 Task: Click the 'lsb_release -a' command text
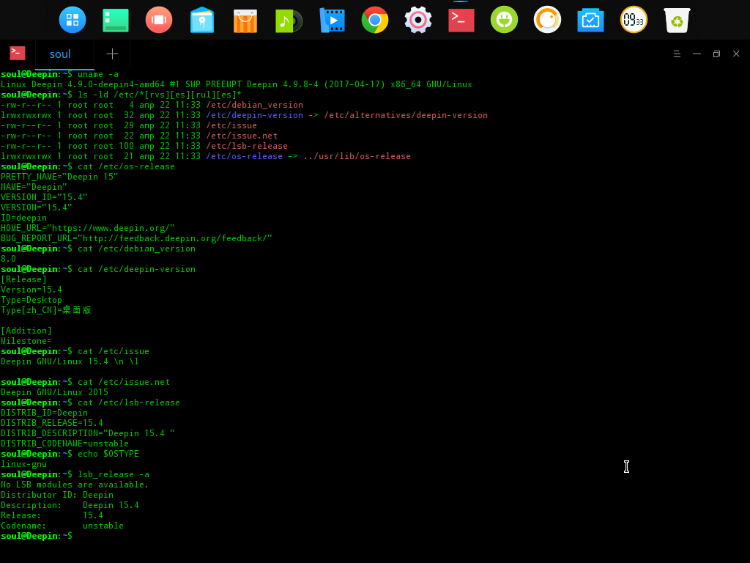[x=114, y=474]
